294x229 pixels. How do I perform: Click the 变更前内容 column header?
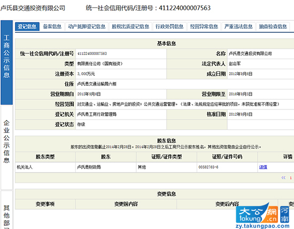(x=126, y=204)
